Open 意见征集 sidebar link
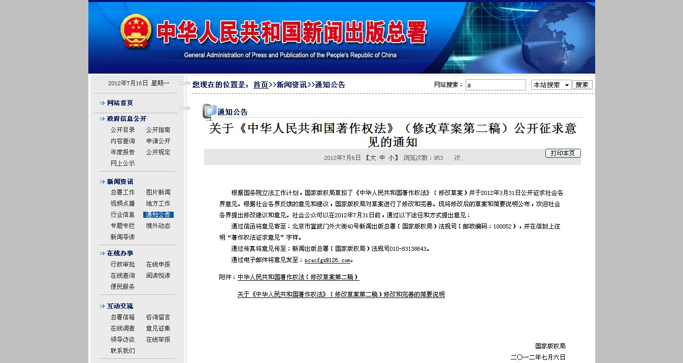 click(x=158, y=328)
